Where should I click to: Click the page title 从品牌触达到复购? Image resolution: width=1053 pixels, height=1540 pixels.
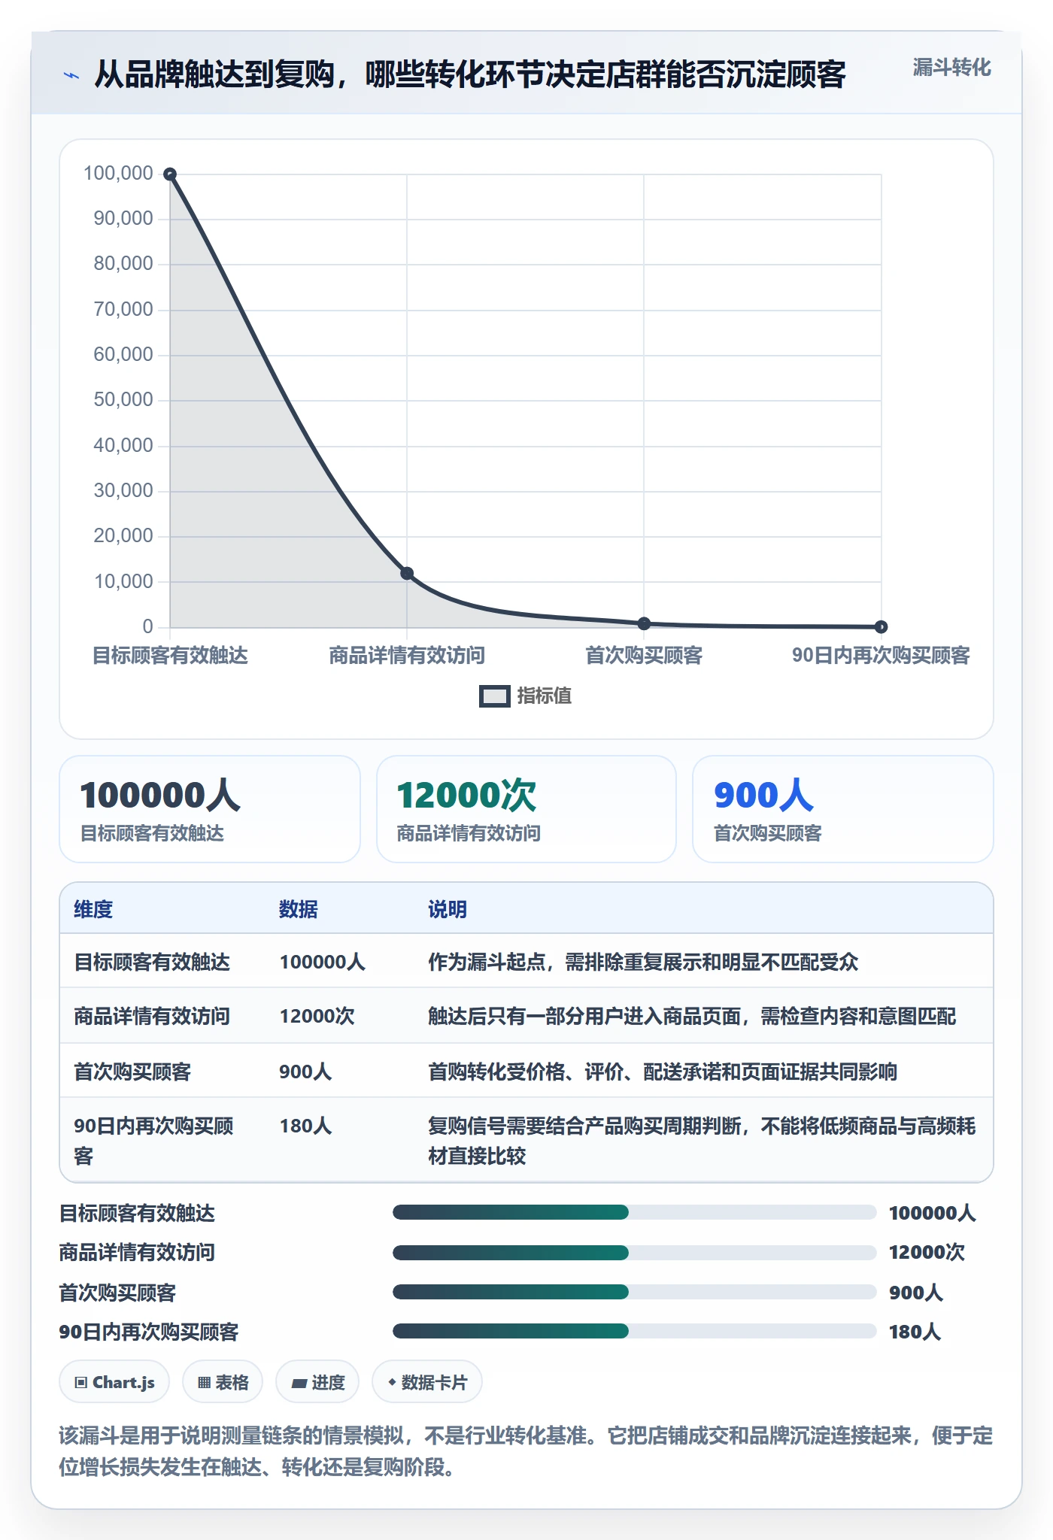470,74
